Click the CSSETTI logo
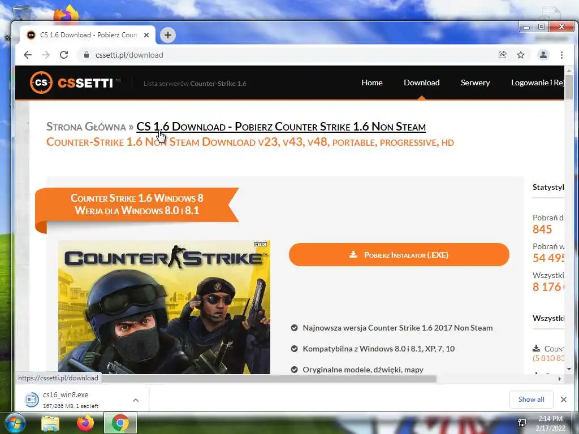Image resolution: width=579 pixels, height=434 pixels. click(x=75, y=83)
